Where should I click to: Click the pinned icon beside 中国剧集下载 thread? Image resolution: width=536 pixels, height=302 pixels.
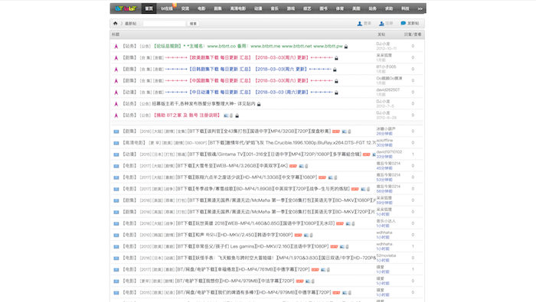point(116,81)
